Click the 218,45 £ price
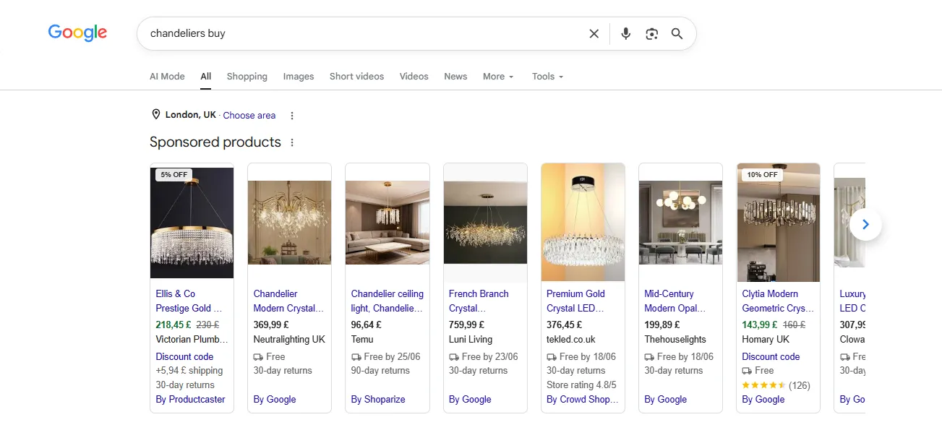Viewport: 942px width, 425px height. [174, 325]
